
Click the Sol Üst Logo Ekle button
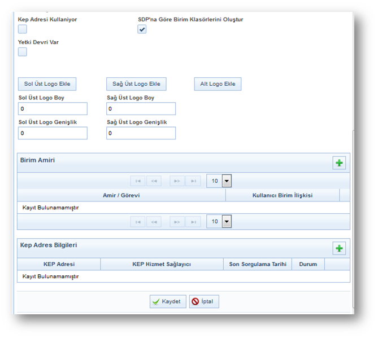point(47,84)
